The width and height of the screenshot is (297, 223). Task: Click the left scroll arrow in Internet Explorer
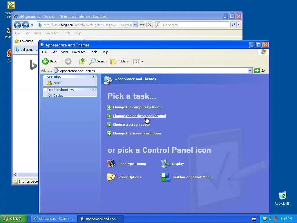click(15, 175)
